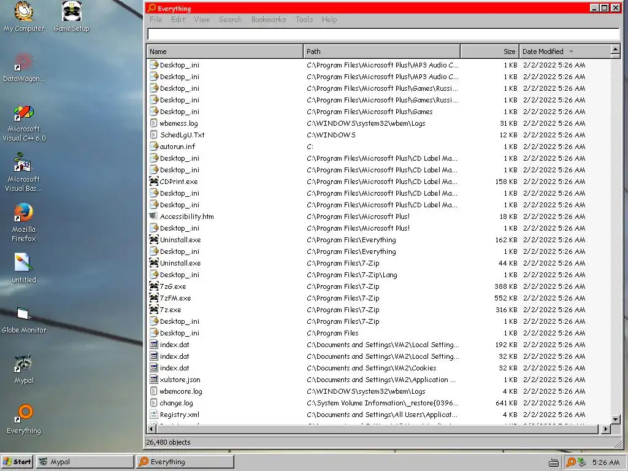Click the 7zFM.exe file icon
The height and width of the screenshot is (471, 628).
coord(154,298)
